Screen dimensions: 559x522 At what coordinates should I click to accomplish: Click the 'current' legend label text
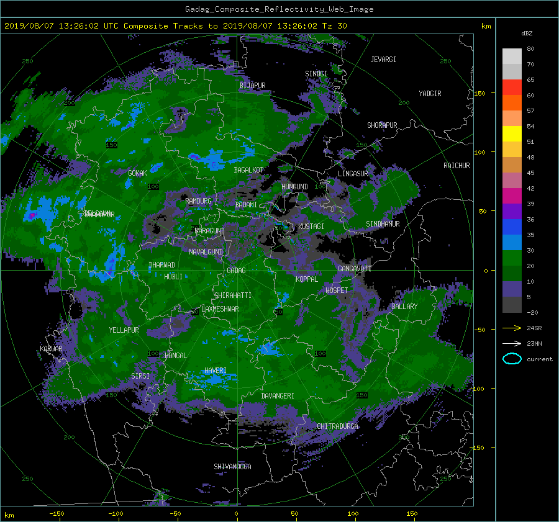[540, 359]
